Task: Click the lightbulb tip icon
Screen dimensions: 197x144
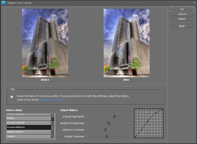Action: [12, 97]
